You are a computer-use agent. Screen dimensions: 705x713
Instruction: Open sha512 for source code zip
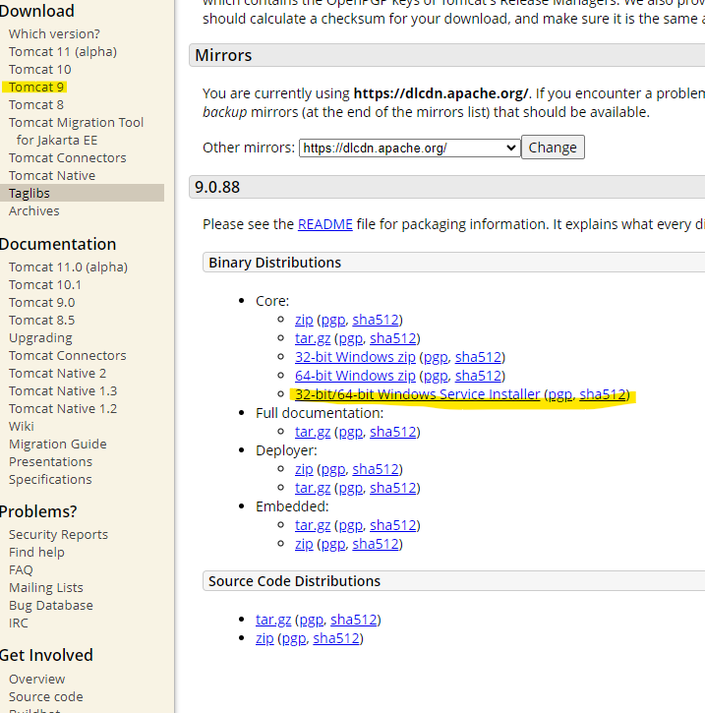(336, 638)
